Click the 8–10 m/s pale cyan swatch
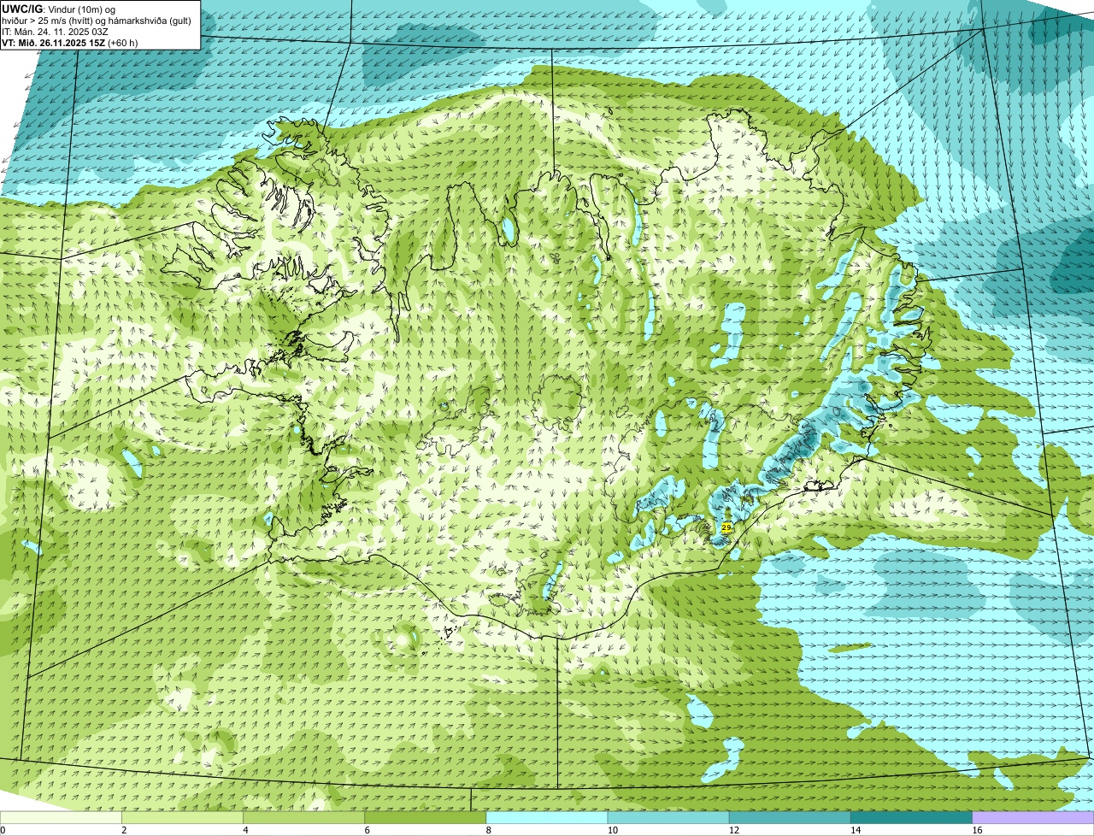Image resolution: width=1094 pixels, height=836 pixels. tap(547, 818)
